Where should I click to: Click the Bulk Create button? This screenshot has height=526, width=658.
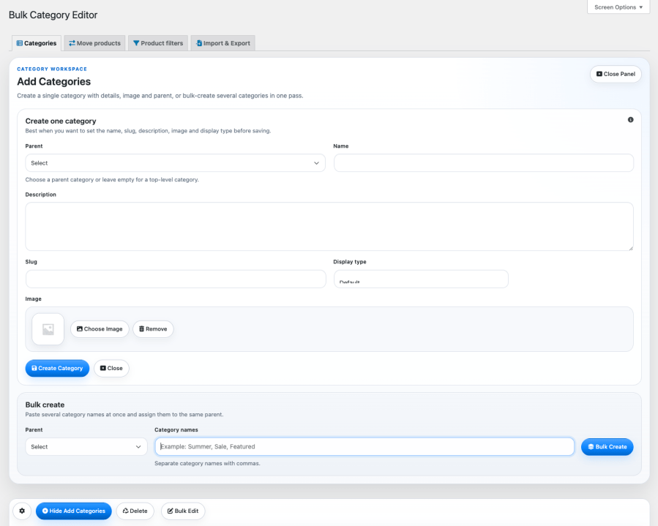607,447
